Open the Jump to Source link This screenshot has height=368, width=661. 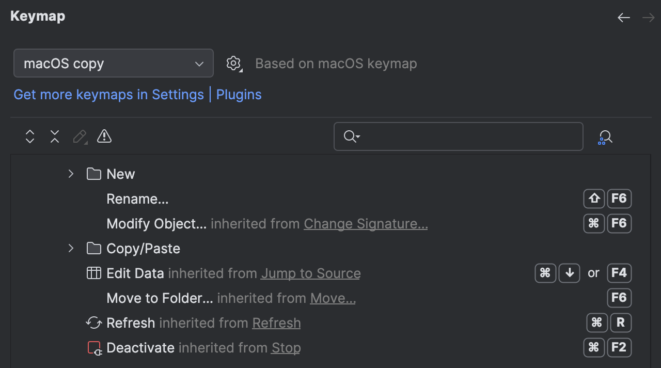[x=310, y=273]
